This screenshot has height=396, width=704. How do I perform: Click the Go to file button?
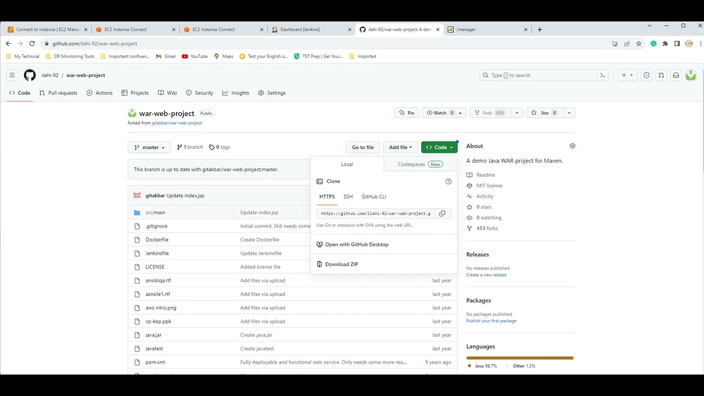coord(362,147)
